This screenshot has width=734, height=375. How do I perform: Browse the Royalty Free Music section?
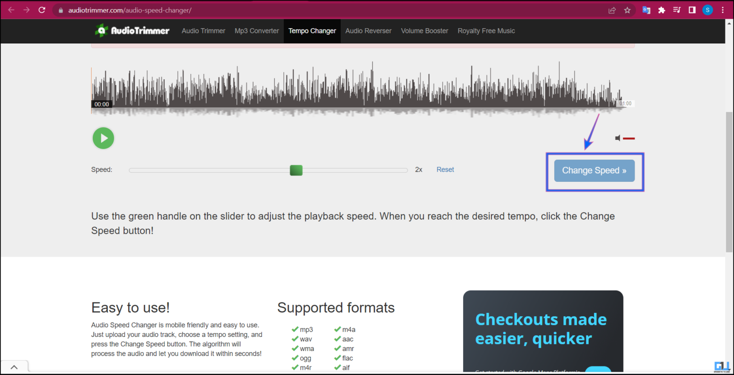pos(486,31)
